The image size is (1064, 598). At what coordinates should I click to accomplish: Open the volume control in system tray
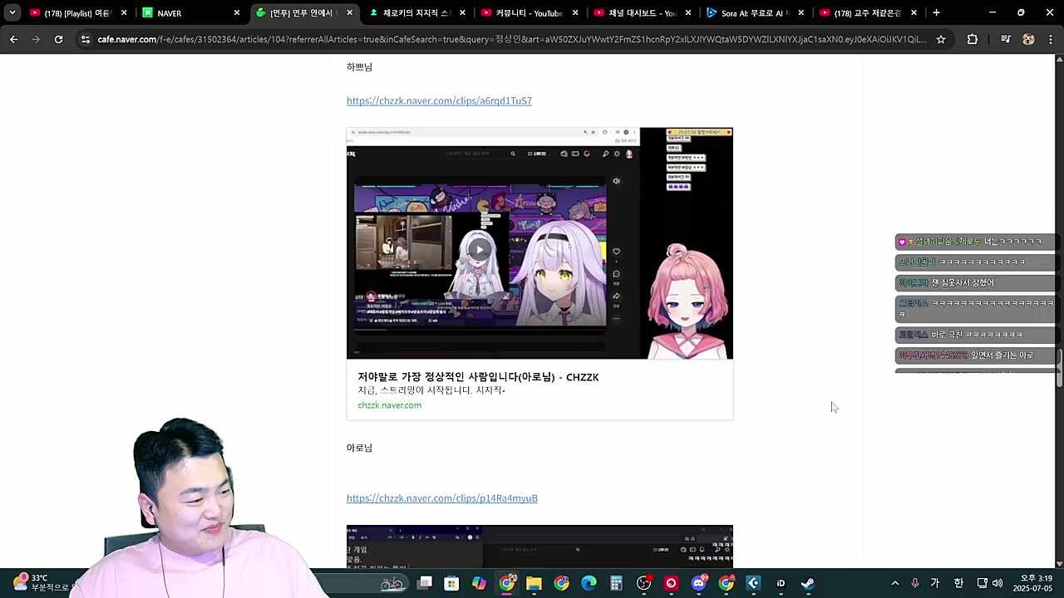(x=997, y=583)
